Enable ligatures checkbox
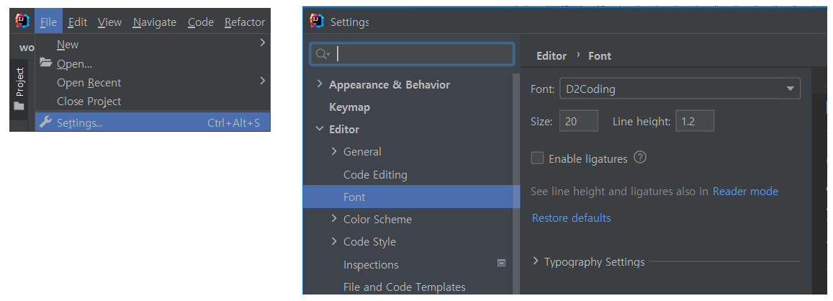 tap(538, 158)
